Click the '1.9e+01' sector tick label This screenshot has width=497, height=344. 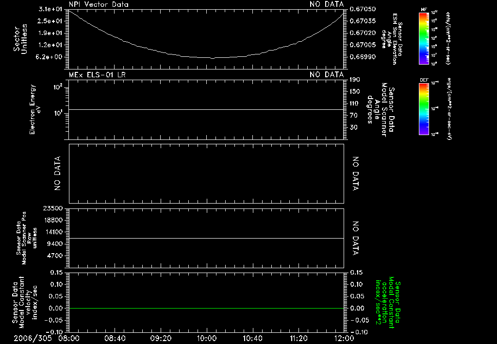[50, 33]
